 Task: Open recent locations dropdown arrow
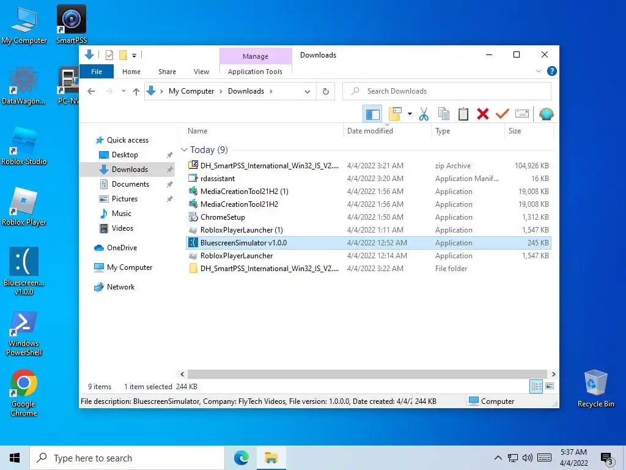pyautogui.click(x=123, y=92)
